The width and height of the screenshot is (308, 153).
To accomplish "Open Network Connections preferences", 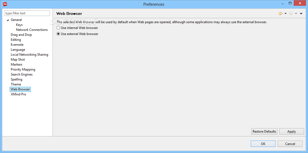I will point(32,30).
